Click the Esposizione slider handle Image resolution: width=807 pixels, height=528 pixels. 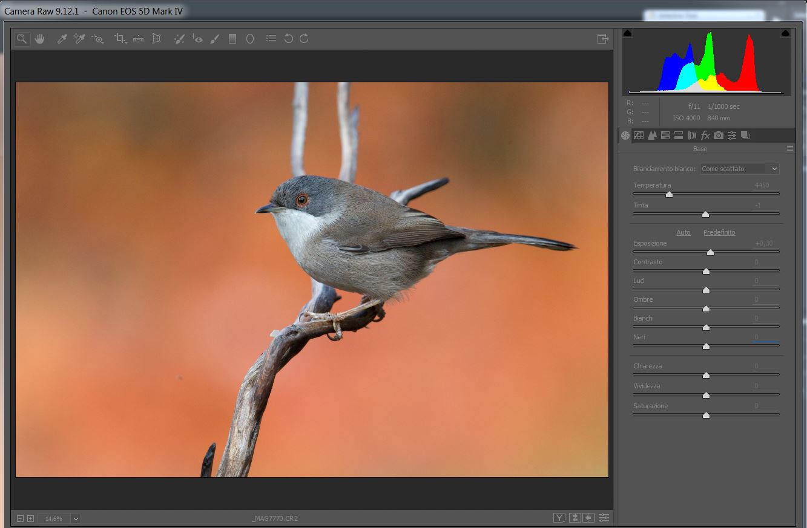[710, 252]
